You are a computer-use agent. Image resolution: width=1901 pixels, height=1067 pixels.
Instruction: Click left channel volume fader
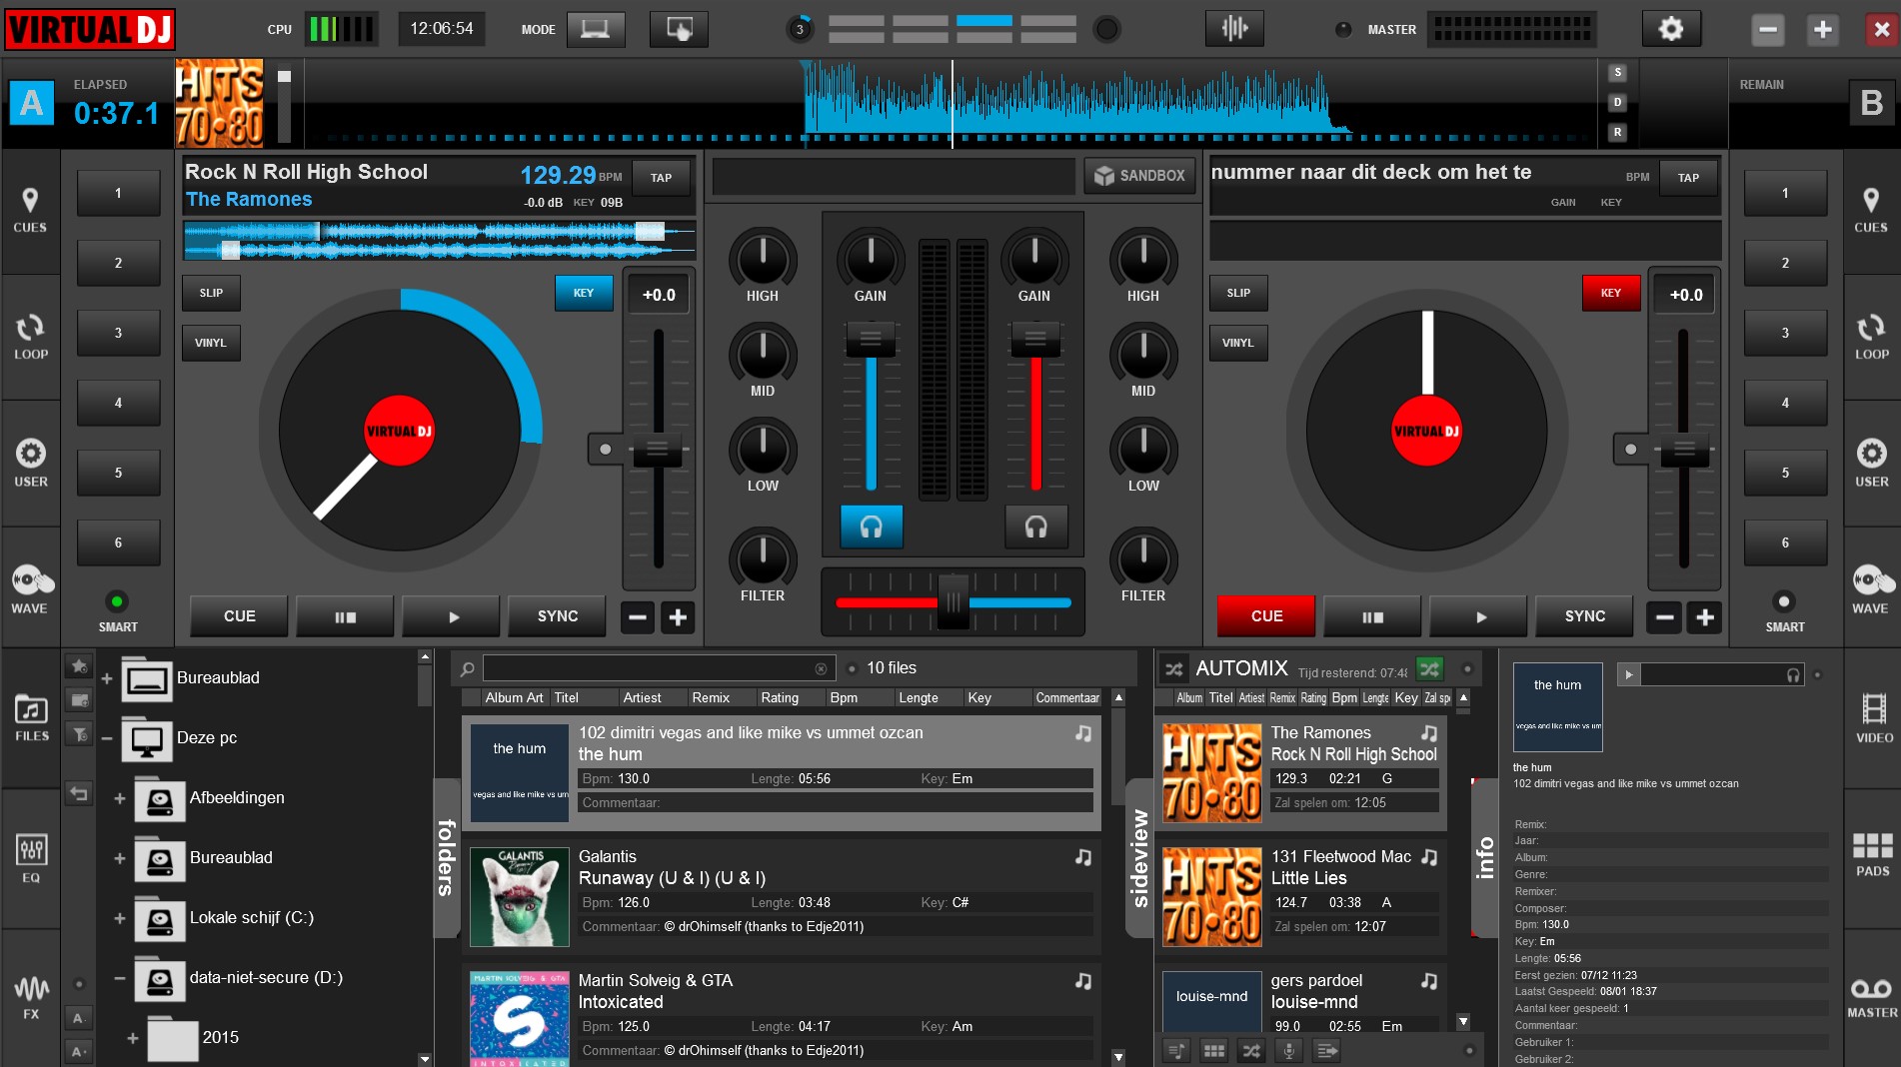point(871,339)
